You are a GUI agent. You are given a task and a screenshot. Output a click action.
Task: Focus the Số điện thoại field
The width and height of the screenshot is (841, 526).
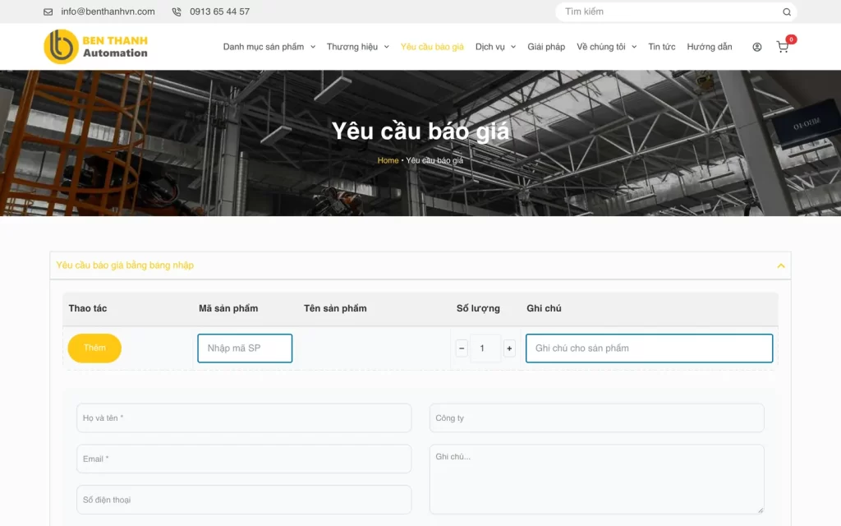(x=244, y=500)
